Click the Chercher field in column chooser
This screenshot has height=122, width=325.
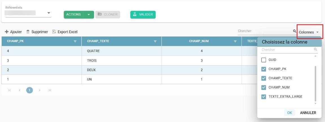[x=287, y=50]
